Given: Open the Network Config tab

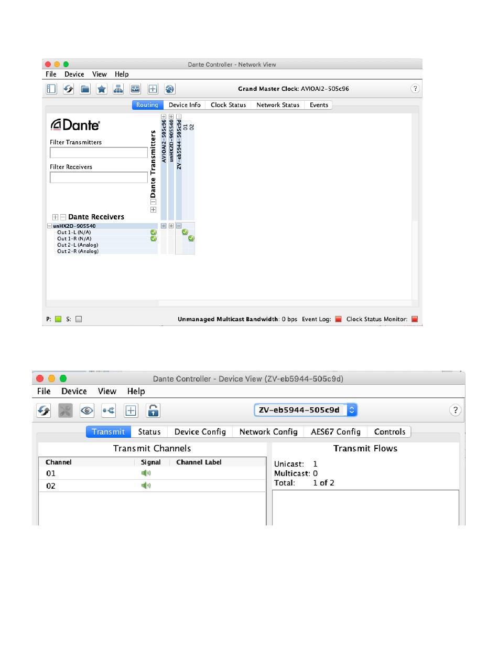Looking at the screenshot, I should point(268,431).
